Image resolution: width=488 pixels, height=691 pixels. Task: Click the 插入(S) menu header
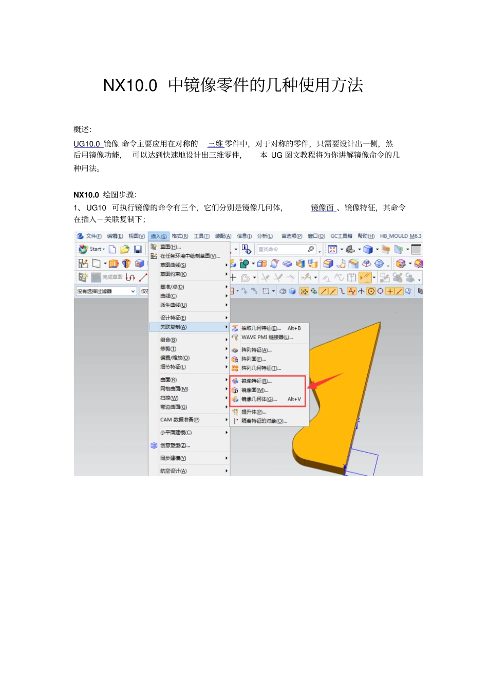pos(158,236)
